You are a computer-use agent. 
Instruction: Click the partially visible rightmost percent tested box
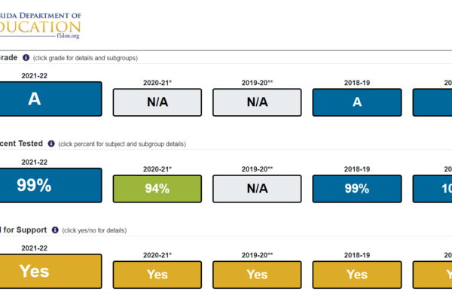[432, 188]
